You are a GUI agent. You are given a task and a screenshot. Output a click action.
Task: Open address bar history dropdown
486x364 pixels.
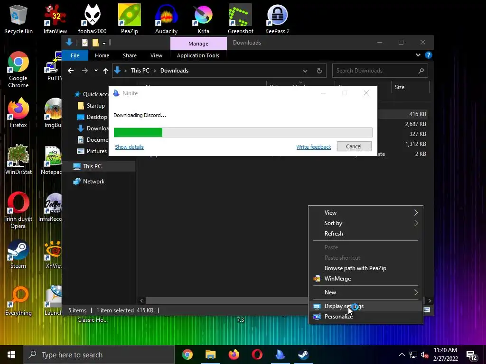(x=305, y=71)
